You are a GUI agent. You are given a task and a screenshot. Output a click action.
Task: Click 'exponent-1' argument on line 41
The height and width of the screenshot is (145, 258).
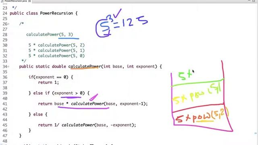pyautogui.click(x=132, y=104)
